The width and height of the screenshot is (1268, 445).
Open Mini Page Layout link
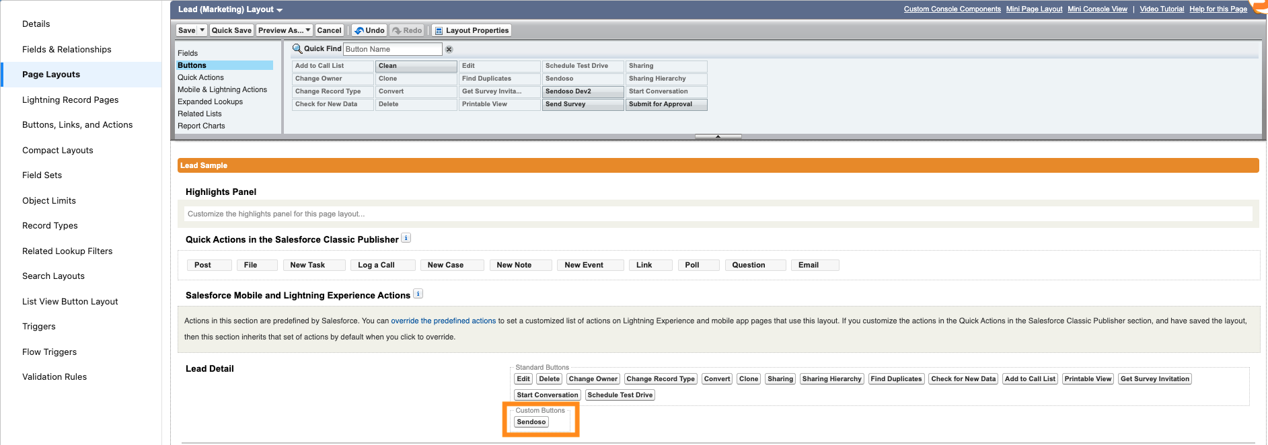pos(1034,9)
